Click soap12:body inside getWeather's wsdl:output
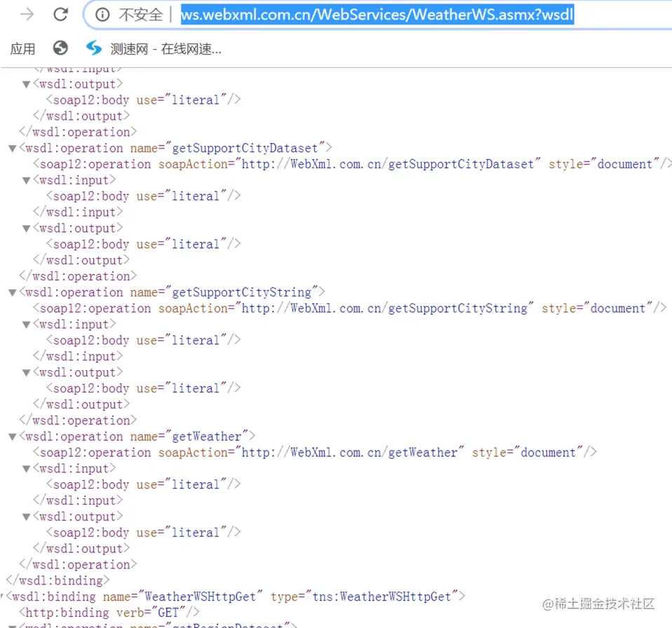This screenshot has height=628, width=672. pyautogui.click(x=144, y=533)
